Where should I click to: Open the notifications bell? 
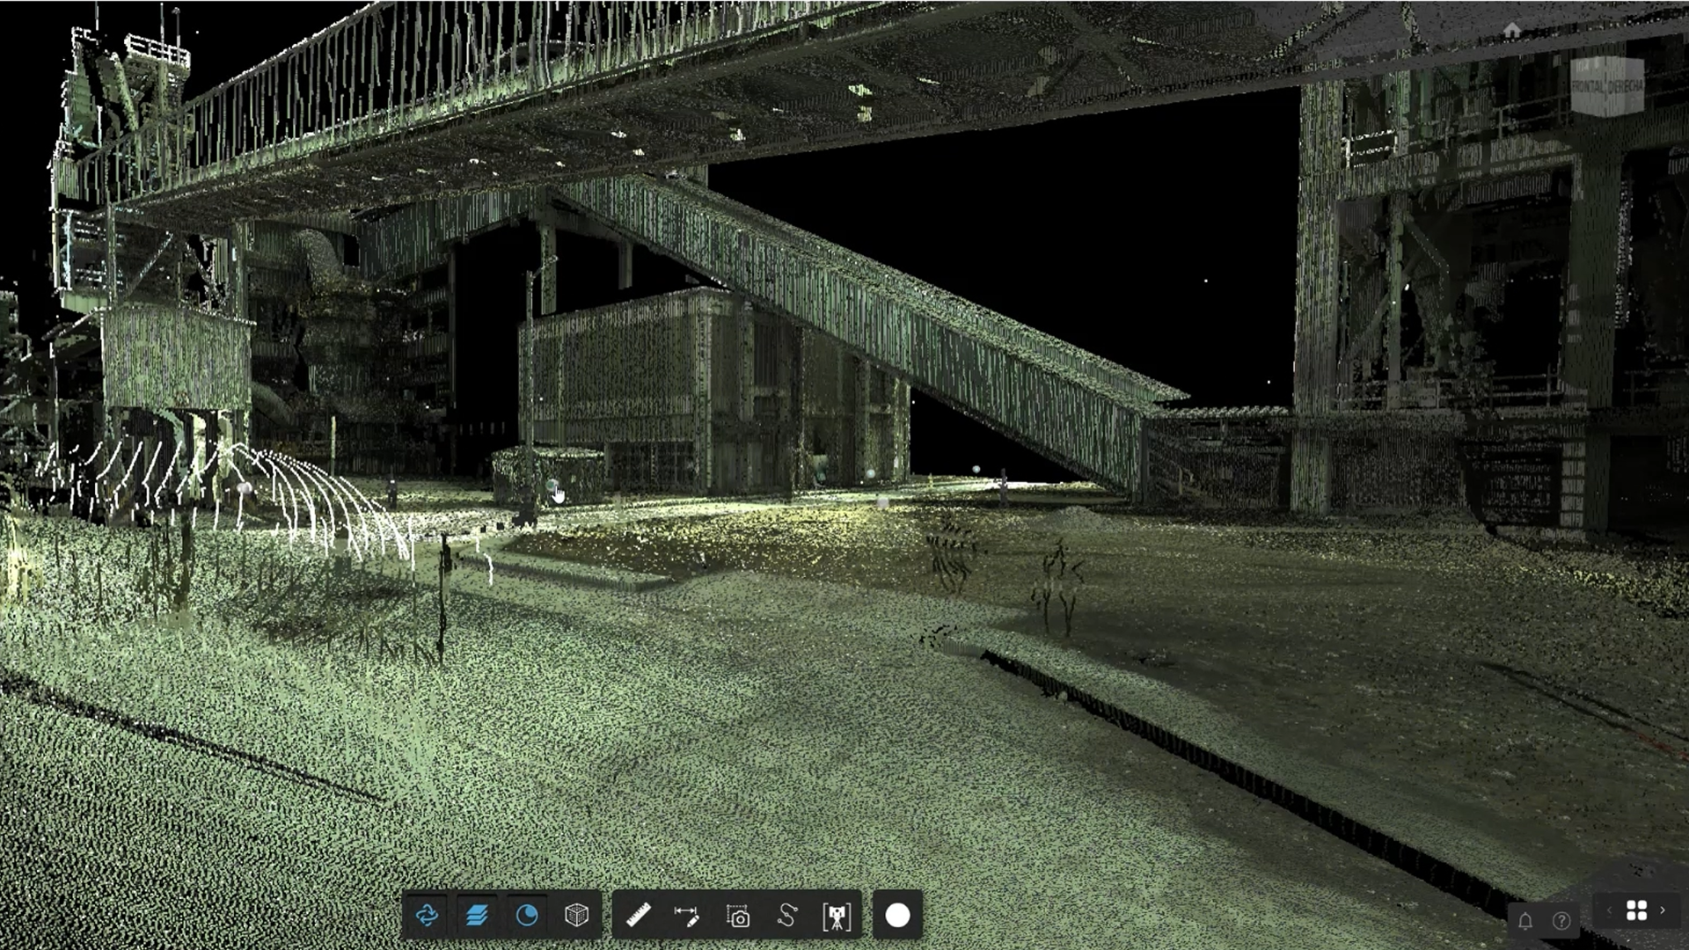(x=1525, y=921)
